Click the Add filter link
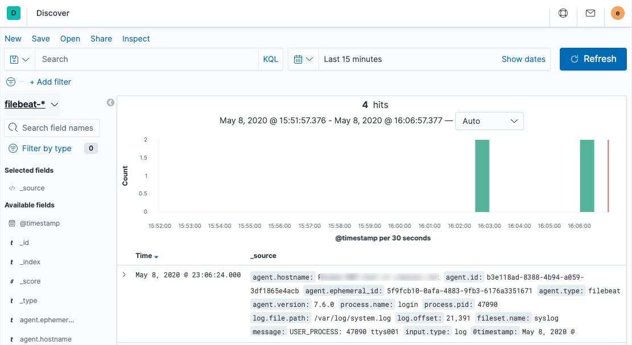The width and height of the screenshot is (632, 345). tap(50, 81)
